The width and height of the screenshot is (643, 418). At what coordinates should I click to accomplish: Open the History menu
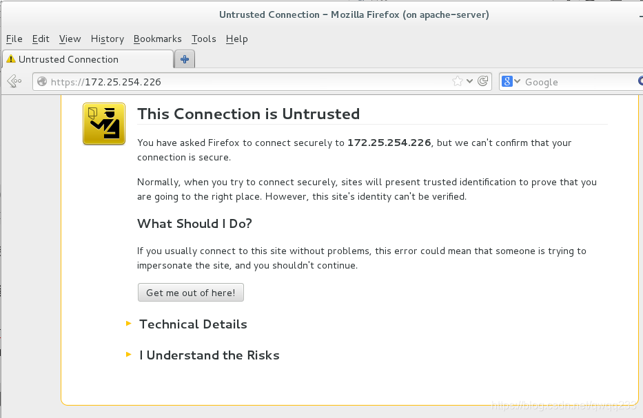(x=108, y=39)
